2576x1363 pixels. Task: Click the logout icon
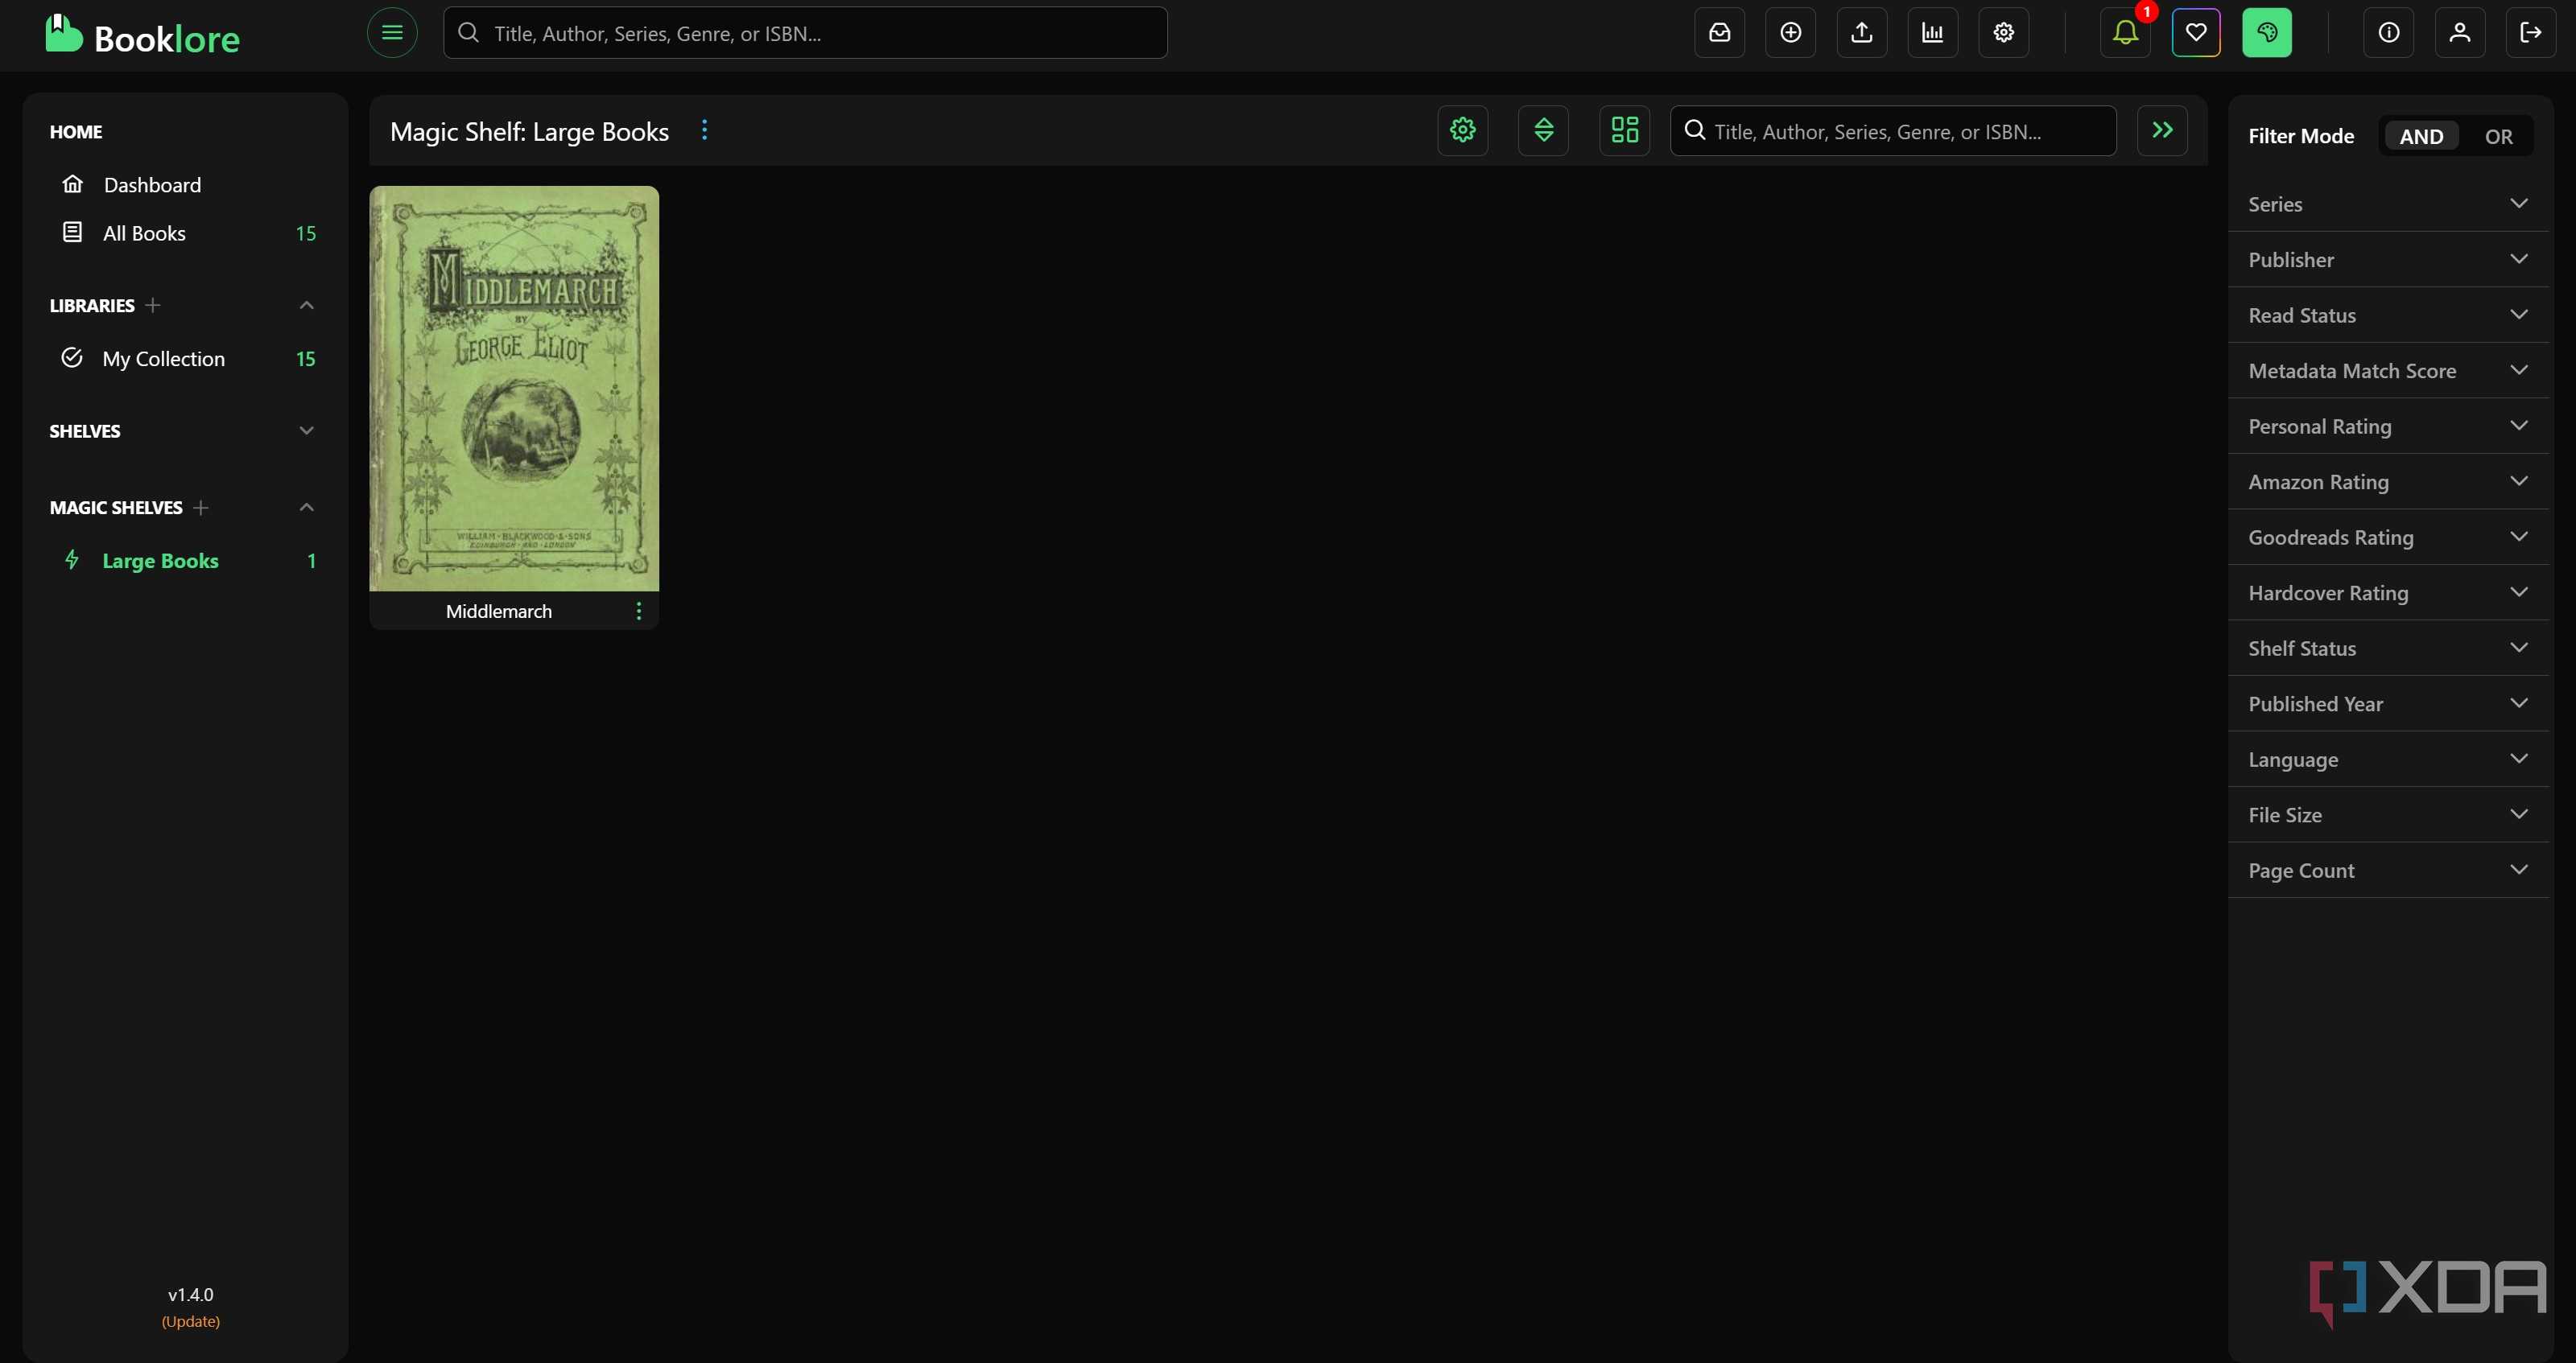[2530, 33]
